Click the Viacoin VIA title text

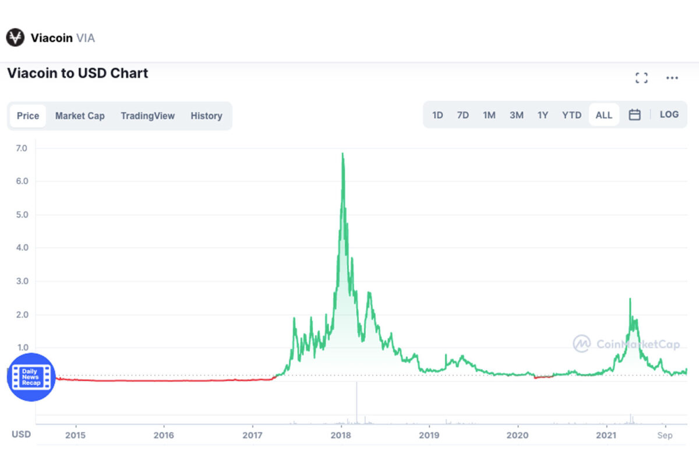[63, 38]
